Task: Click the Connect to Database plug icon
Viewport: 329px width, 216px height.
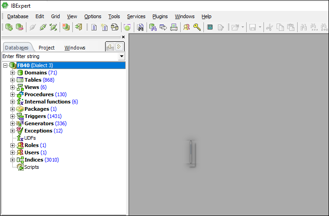Action: tap(32, 27)
